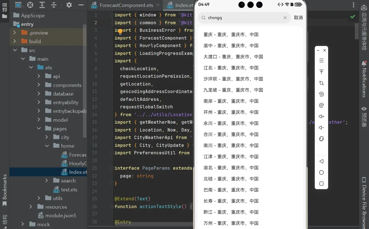Click the emulator Back triangle button

coord(321,161)
